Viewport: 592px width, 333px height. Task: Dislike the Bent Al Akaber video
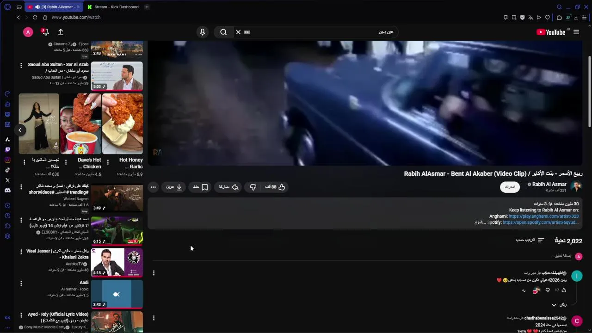tap(253, 187)
